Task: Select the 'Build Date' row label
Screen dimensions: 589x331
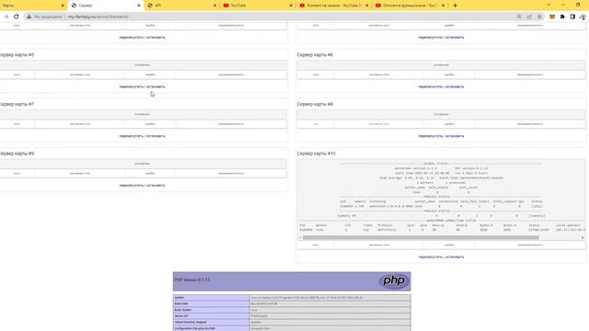Action: coord(181,303)
